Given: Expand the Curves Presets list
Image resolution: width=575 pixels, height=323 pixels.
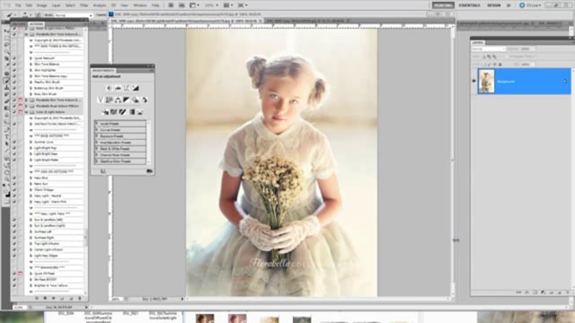Looking at the screenshot, I should [97, 130].
